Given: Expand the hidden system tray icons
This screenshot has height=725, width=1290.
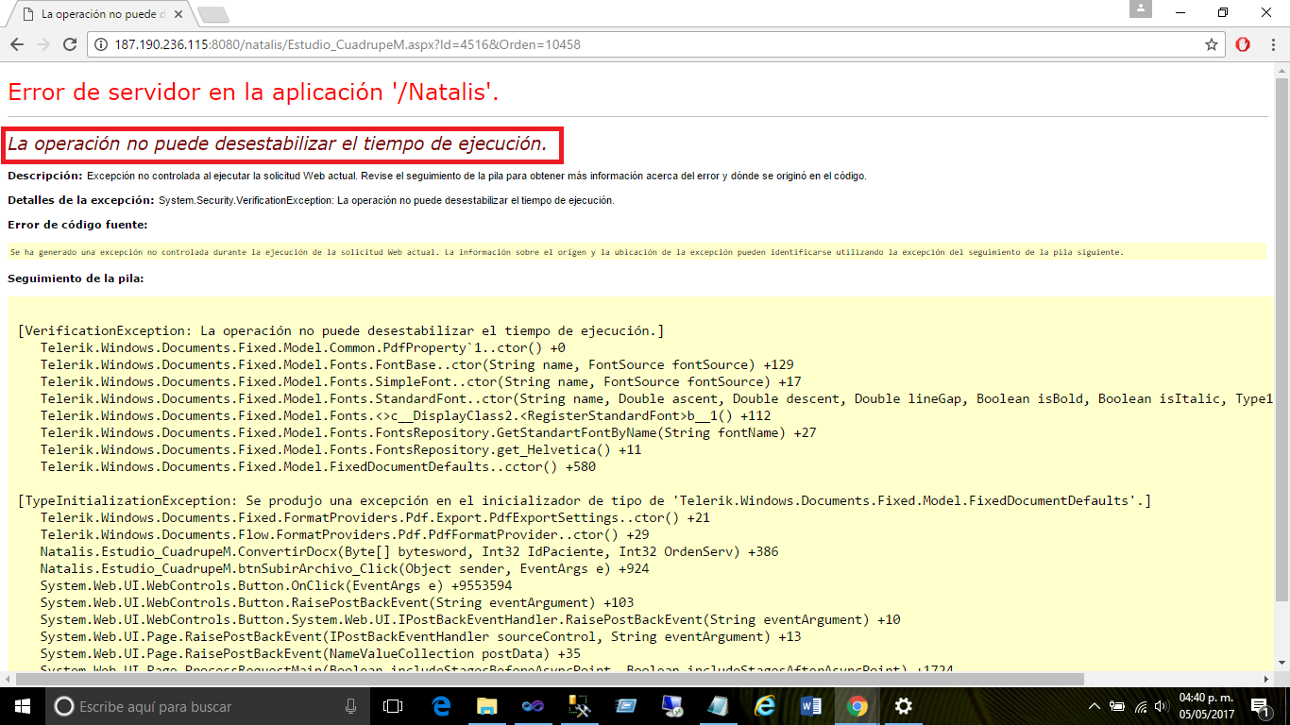Looking at the screenshot, I should pyautogui.click(x=1095, y=706).
